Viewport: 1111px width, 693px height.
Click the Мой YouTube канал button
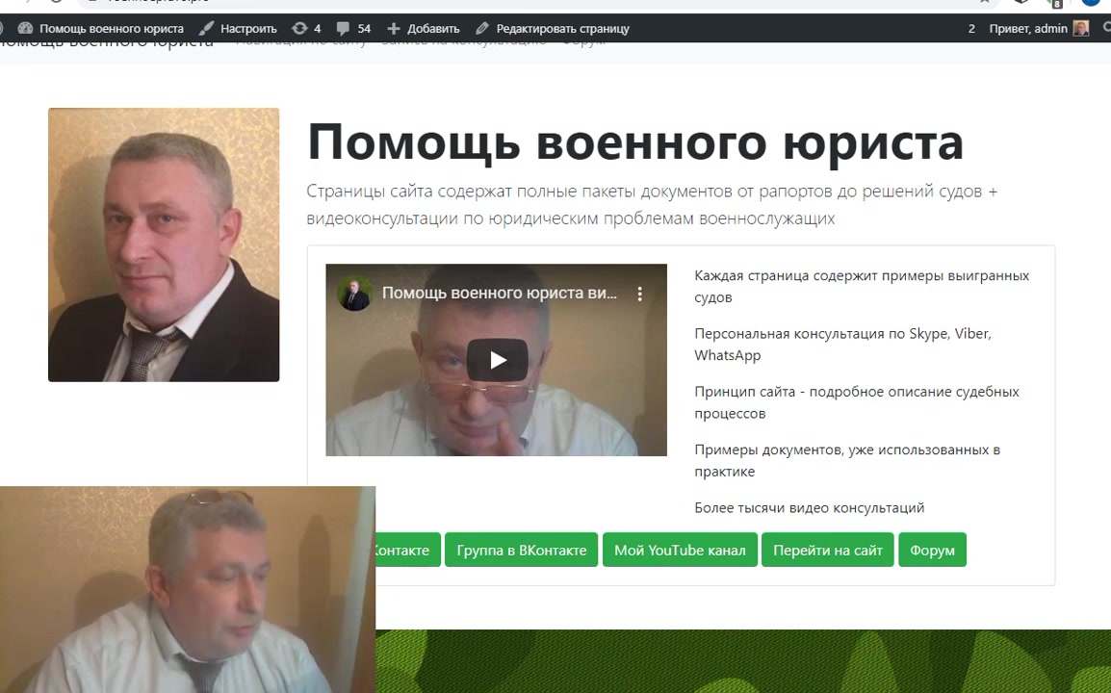click(x=681, y=550)
